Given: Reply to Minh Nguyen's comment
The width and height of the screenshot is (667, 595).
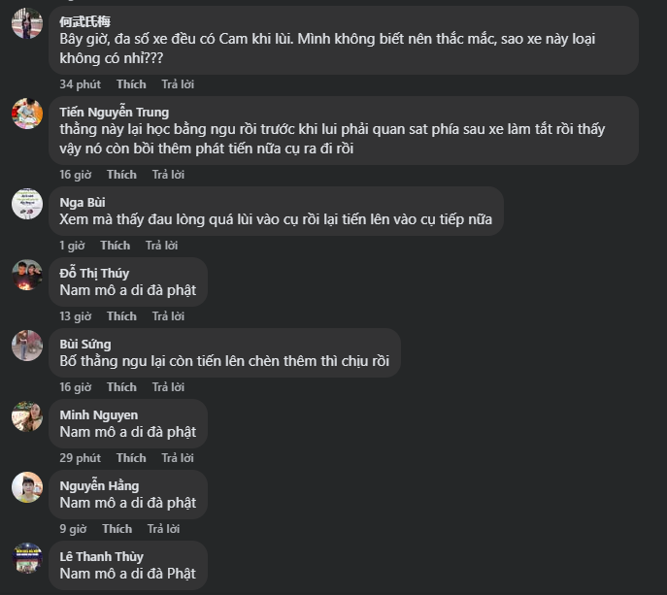Looking at the screenshot, I should [178, 458].
